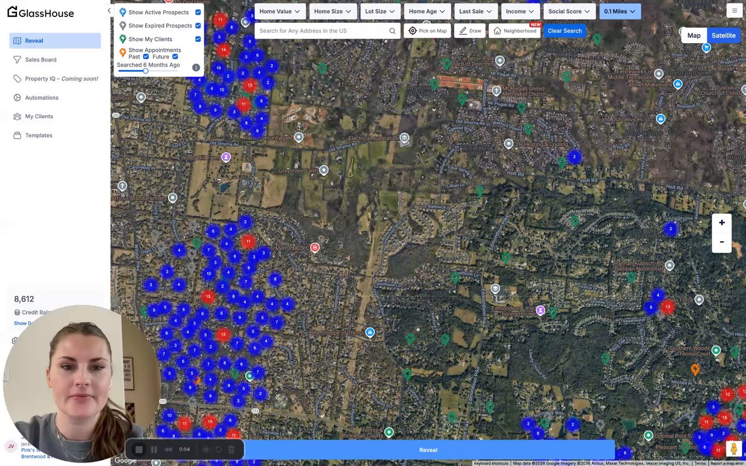Screen dimensions: 746x466
Task: Navigate to Automations
Action: pos(55,97)
